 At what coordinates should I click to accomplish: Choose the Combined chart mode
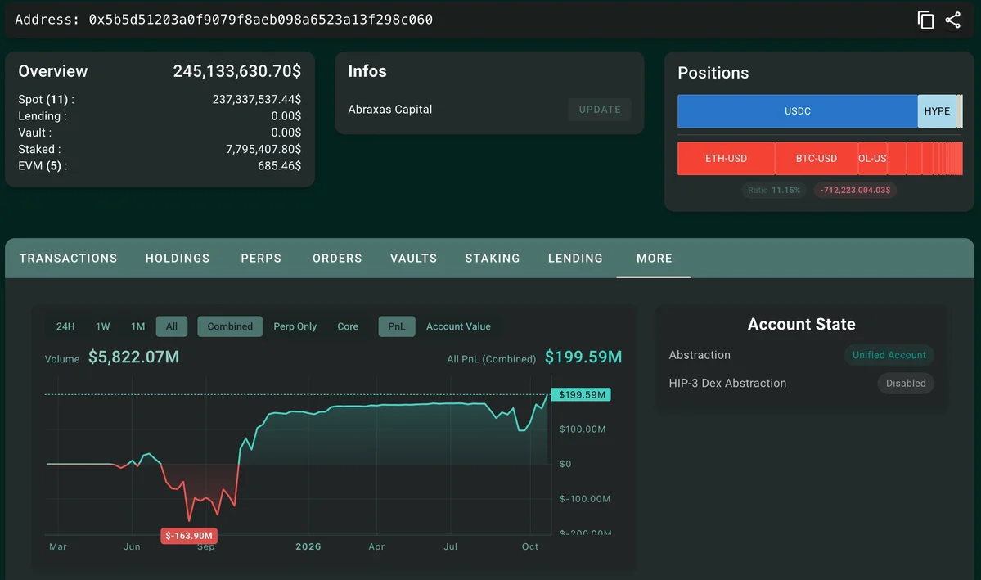pos(230,326)
